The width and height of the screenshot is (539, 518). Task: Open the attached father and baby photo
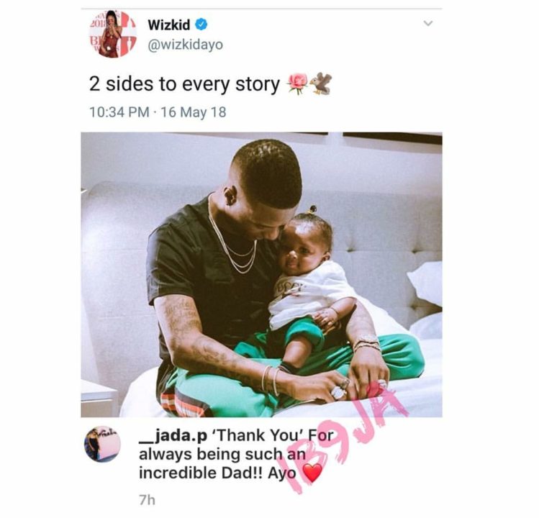(262, 275)
